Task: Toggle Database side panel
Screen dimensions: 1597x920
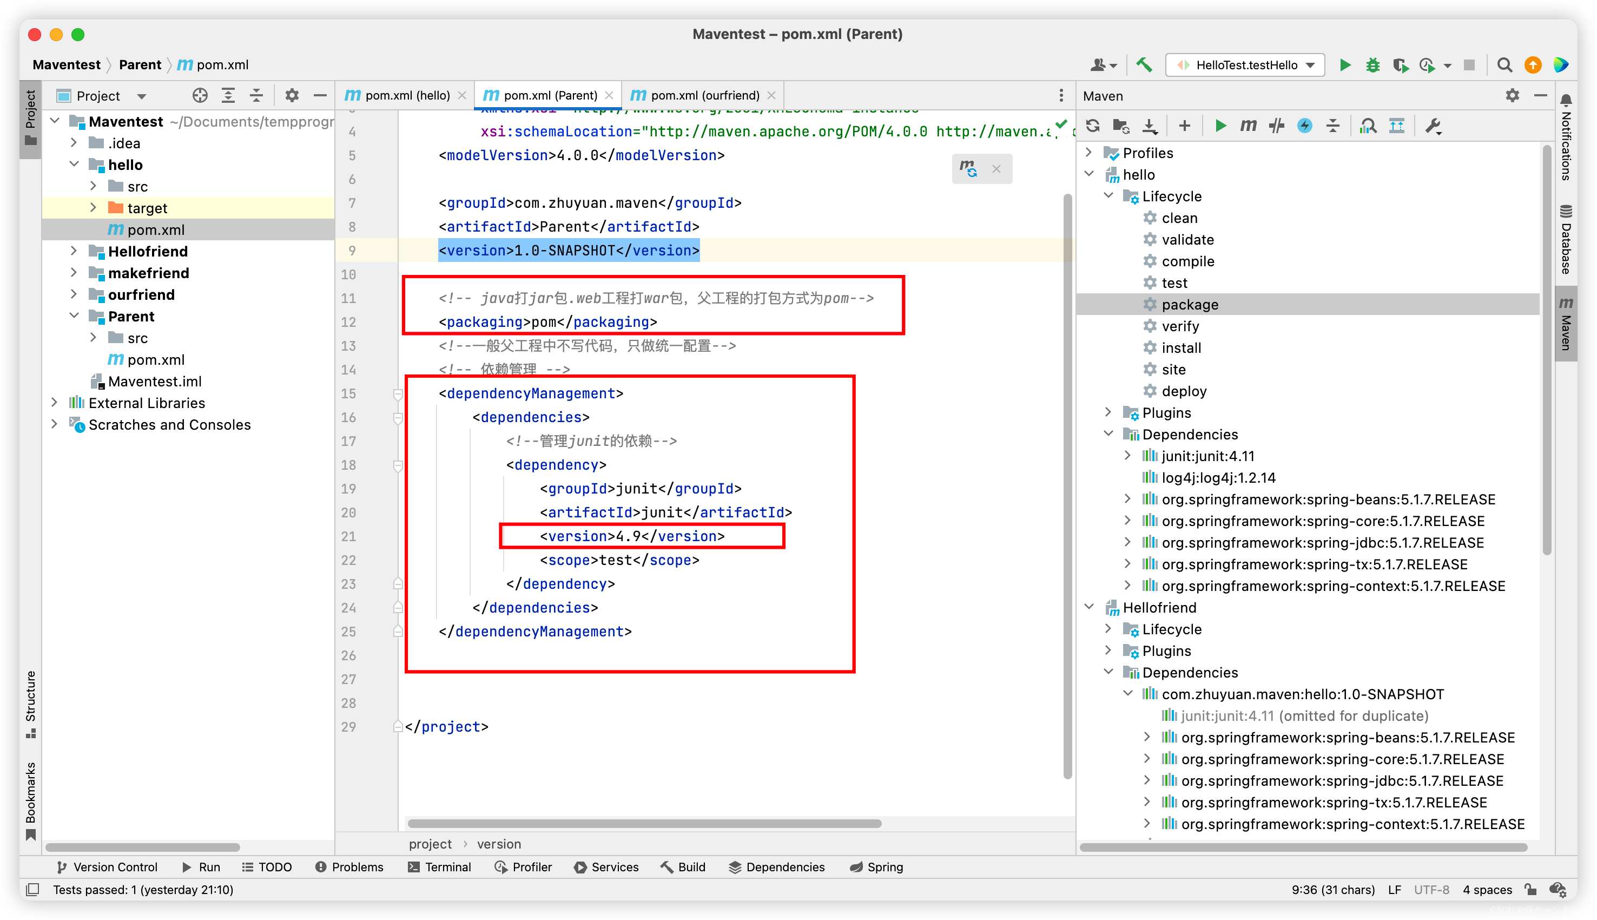Action: tap(1566, 239)
